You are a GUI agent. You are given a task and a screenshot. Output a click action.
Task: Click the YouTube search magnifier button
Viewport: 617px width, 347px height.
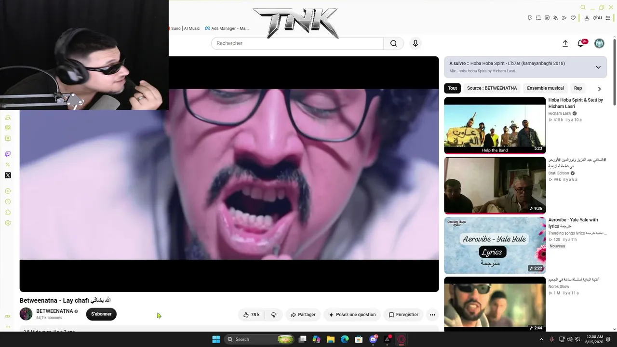[x=394, y=43]
